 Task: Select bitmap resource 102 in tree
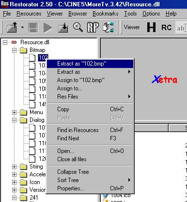point(43,58)
